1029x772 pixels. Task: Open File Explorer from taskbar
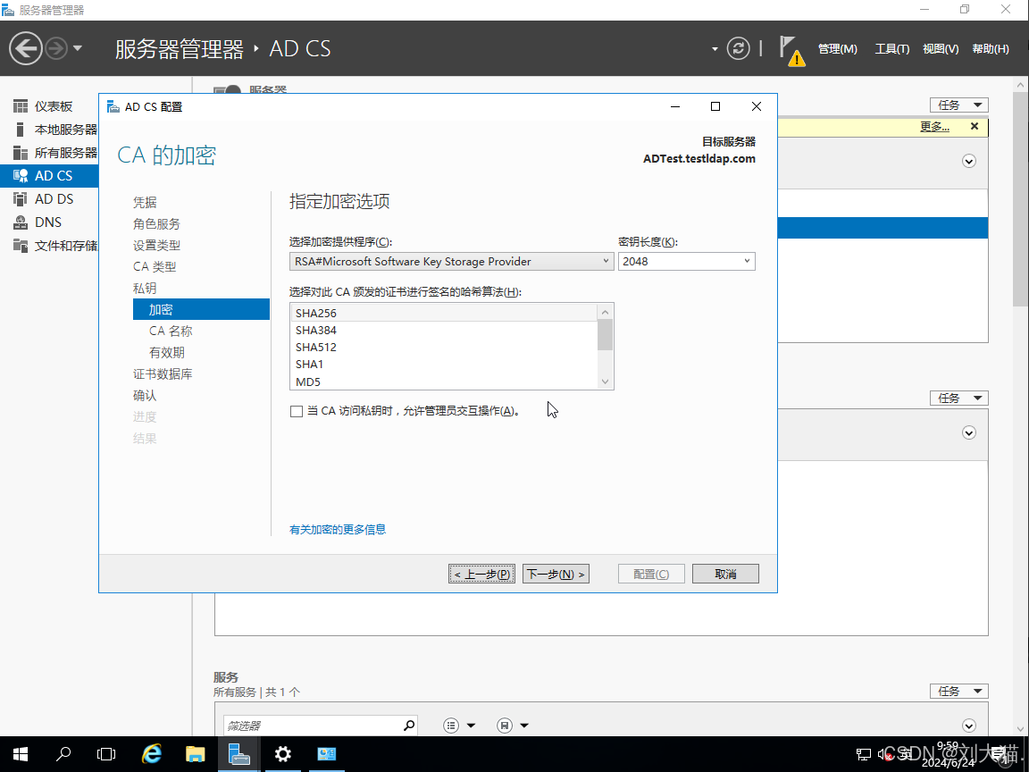pos(196,754)
